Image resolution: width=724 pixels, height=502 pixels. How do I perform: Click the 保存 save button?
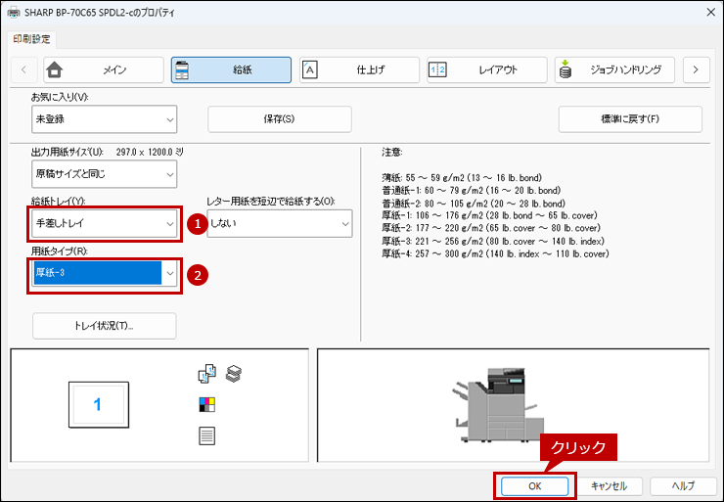(x=279, y=119)
